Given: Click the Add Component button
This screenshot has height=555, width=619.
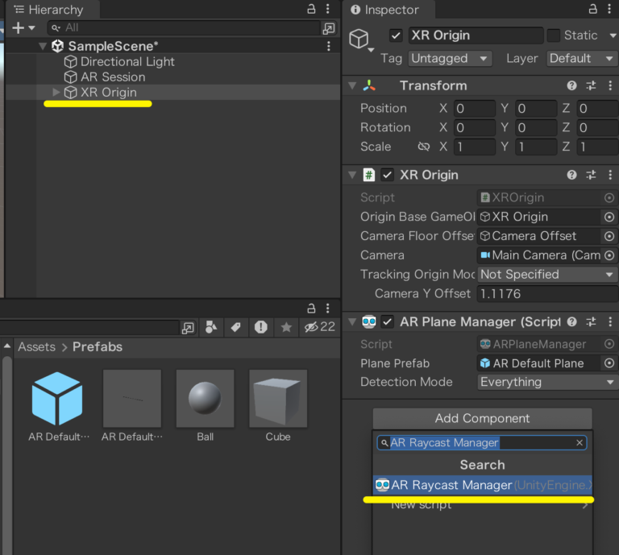Looking at the screenshot, I should pyautogui.click(x=482, y=418).
